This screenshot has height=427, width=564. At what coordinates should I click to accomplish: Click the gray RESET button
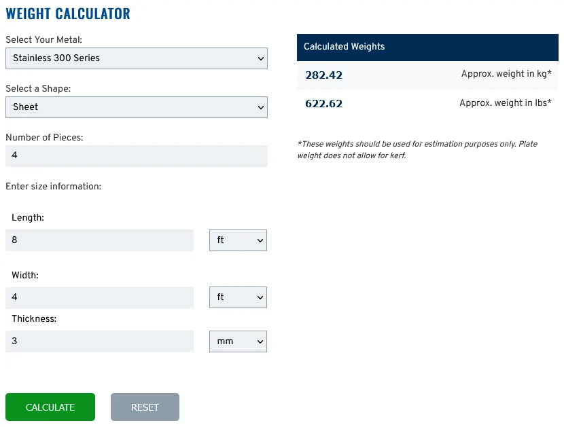145,407
